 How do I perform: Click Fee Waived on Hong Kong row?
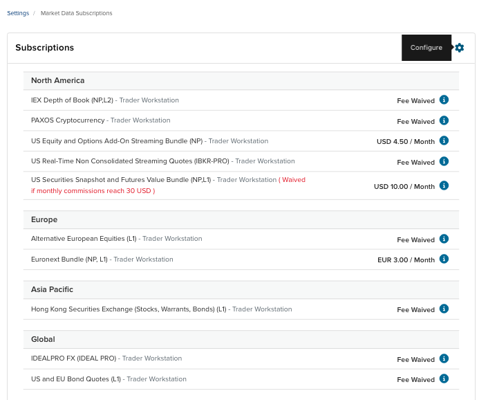[416, 309]
